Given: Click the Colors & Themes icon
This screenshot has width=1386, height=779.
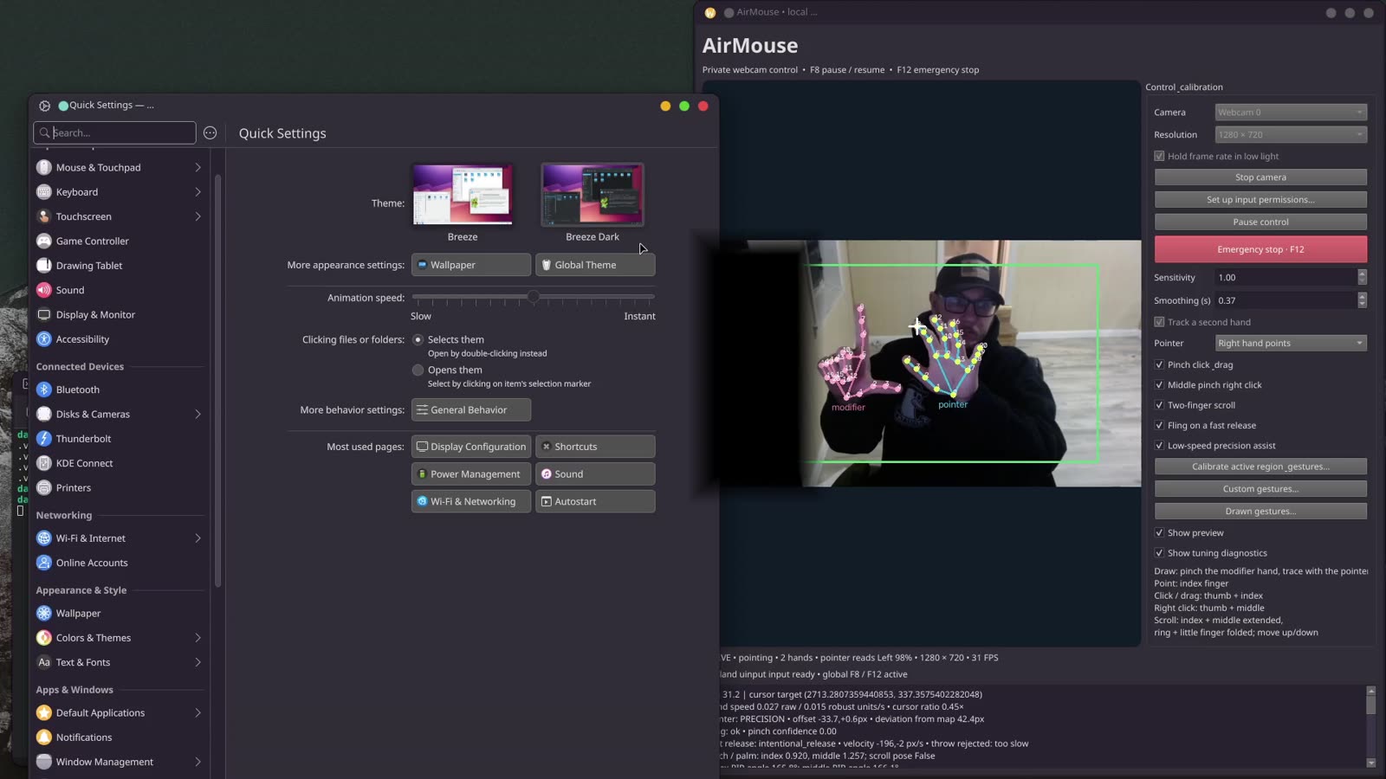Looking at the screenshot, I should point(44,638).
